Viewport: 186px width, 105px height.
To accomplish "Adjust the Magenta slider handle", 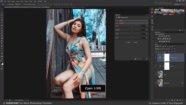I will pyautogui.click(x=131, y=32).
